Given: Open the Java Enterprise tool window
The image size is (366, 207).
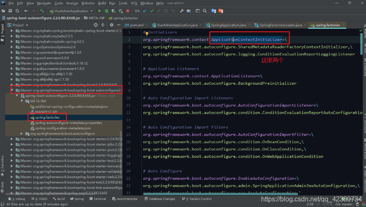Looking at the screenshot, I should (125, 199).
